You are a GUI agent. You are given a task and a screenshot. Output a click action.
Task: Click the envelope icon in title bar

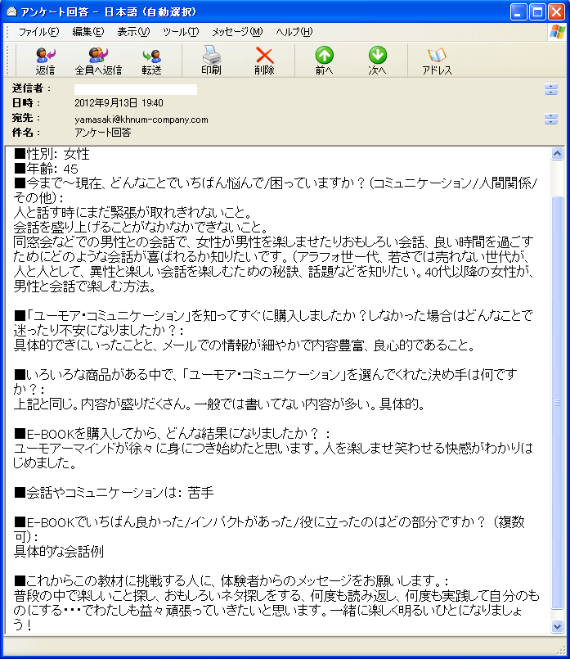11,11
